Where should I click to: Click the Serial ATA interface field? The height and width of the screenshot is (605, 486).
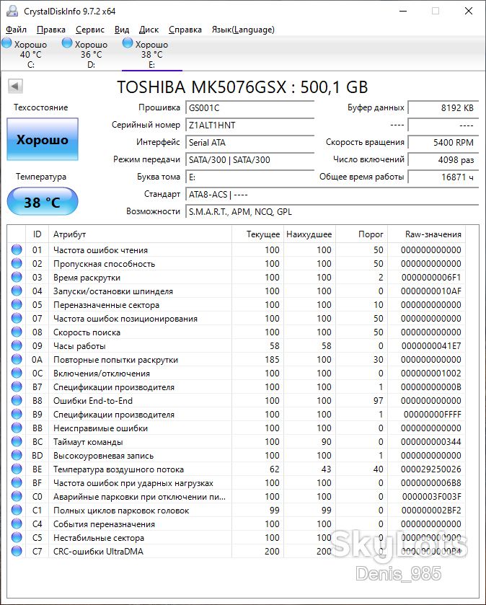(x=250, y=142)
